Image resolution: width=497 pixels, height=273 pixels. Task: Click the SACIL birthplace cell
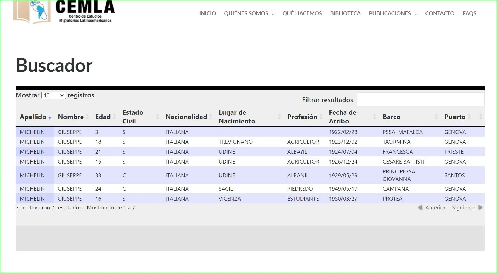point(226,189)
